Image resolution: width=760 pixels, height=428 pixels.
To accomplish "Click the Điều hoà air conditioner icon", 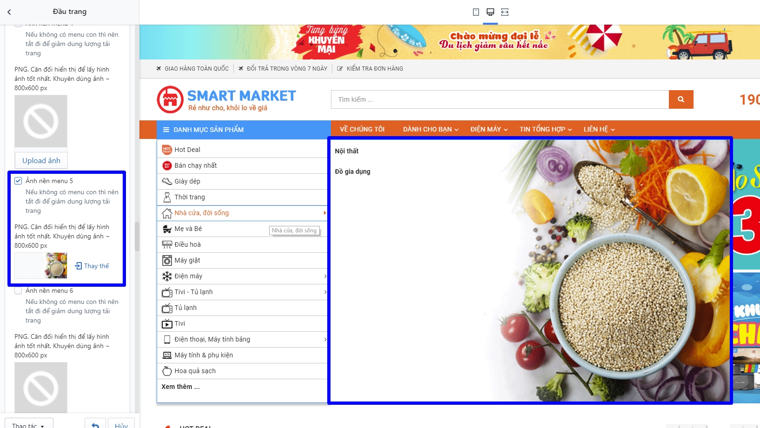I will [x=167, y=244].
